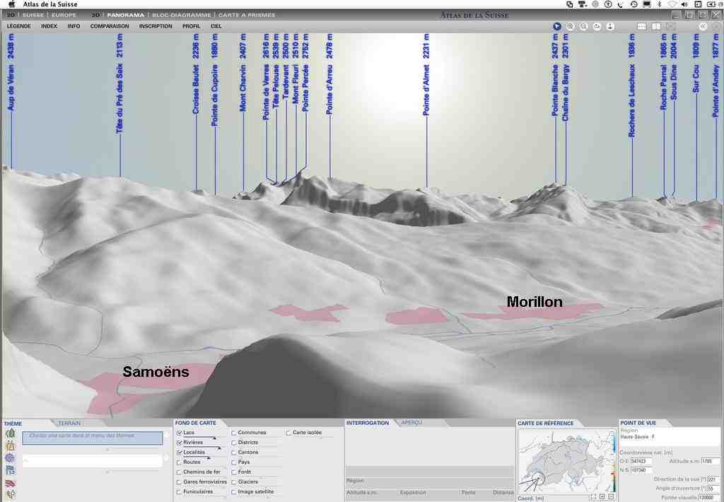Screen dimensions: 724x502
Task: Enable the Routes checkbox
Action: [x=179, y=462]
